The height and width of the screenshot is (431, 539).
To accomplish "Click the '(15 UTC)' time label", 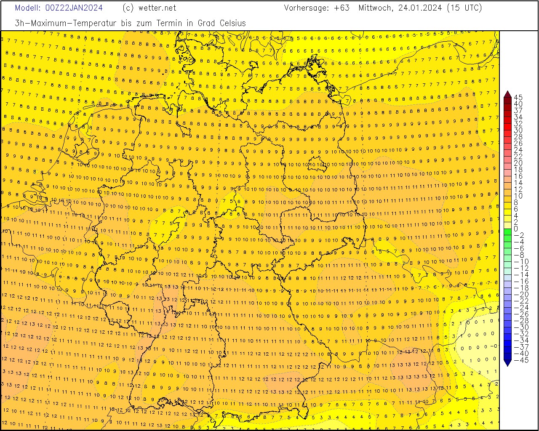I will (464, 8).
